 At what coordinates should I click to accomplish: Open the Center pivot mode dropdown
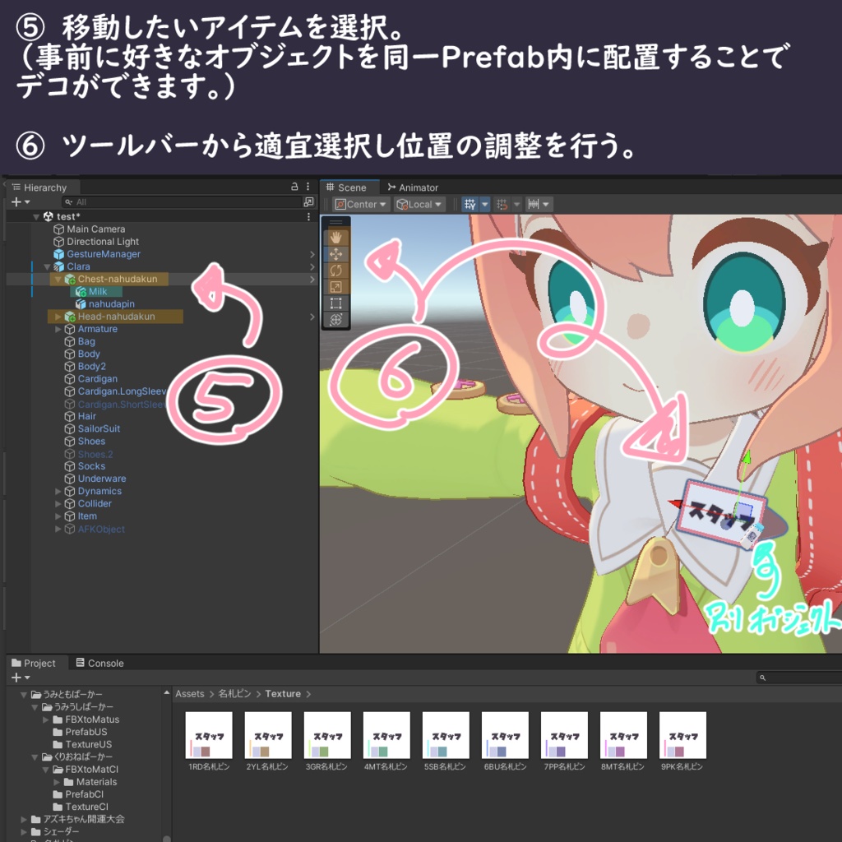point(359,204)
